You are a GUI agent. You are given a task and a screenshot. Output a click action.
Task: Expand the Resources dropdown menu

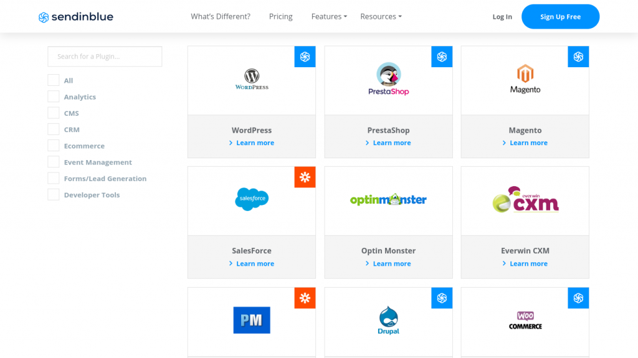[381, 16]
